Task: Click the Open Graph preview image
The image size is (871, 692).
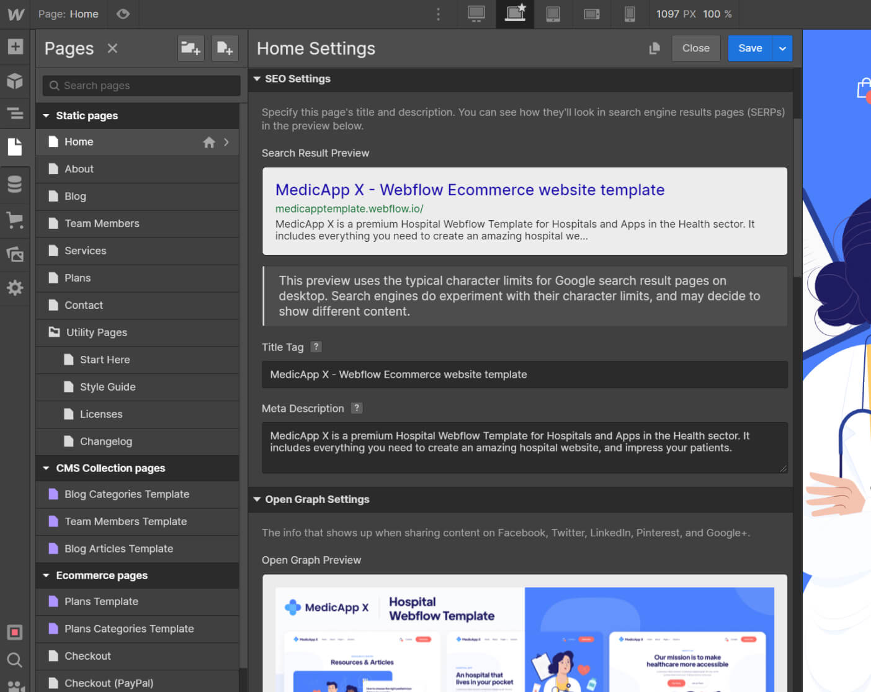Action: pyautogui.click(x=525, y=639)
